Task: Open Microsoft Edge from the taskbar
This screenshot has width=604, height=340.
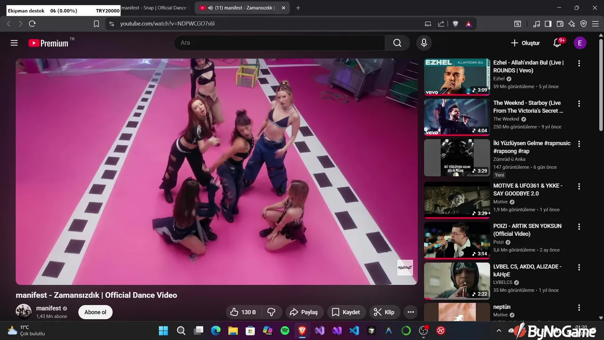Action: click(215, 331)
